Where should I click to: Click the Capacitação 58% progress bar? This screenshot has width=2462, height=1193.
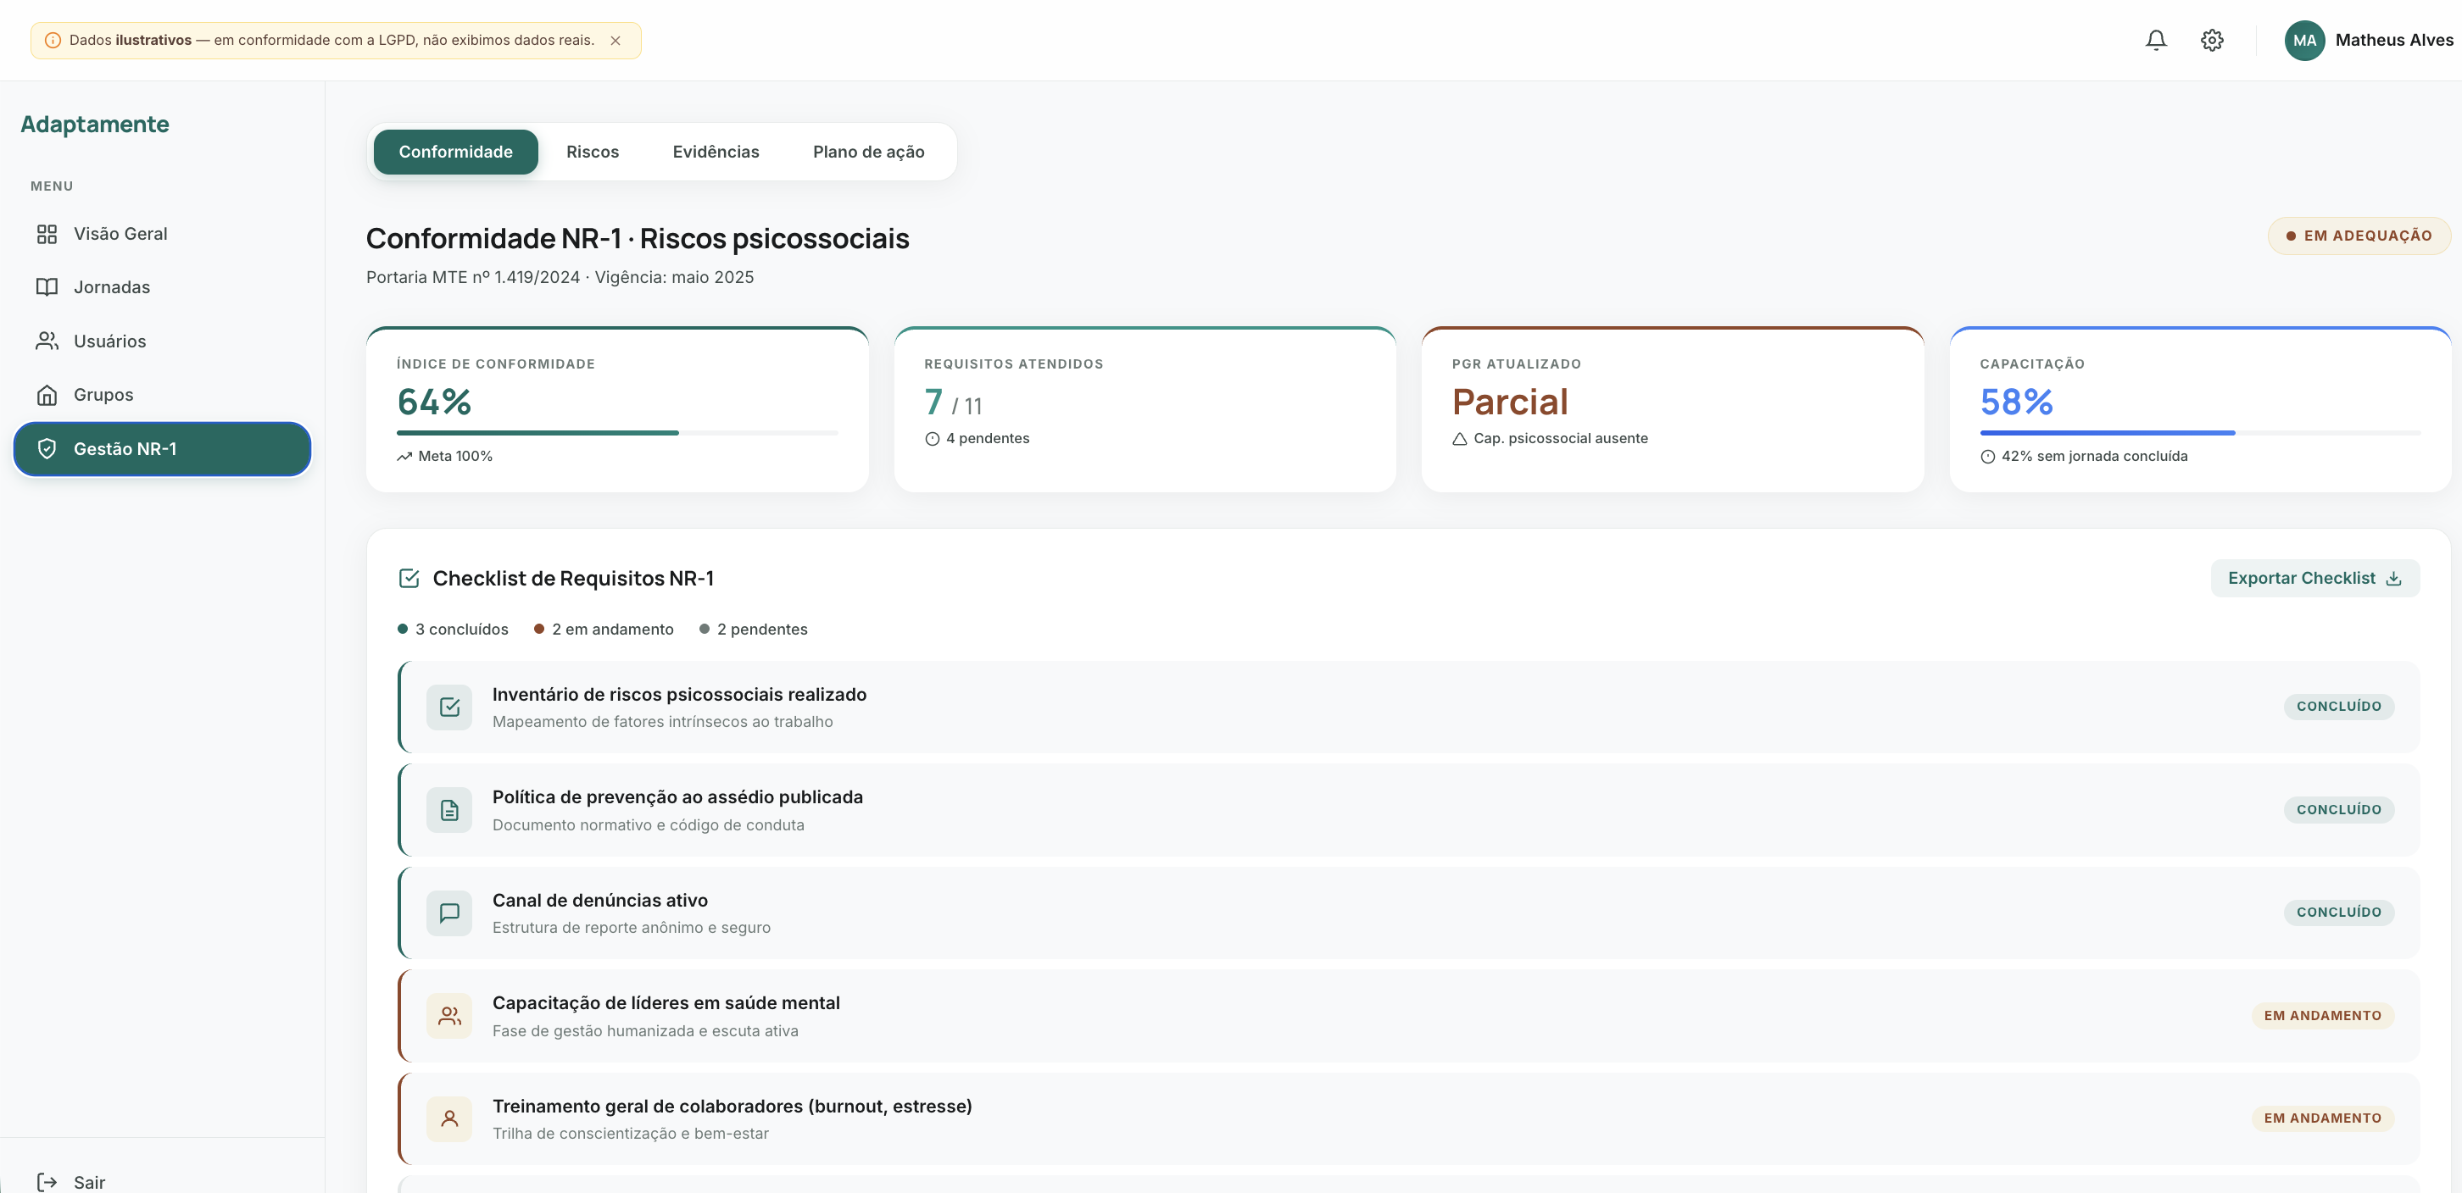(x=2200, y=433)
